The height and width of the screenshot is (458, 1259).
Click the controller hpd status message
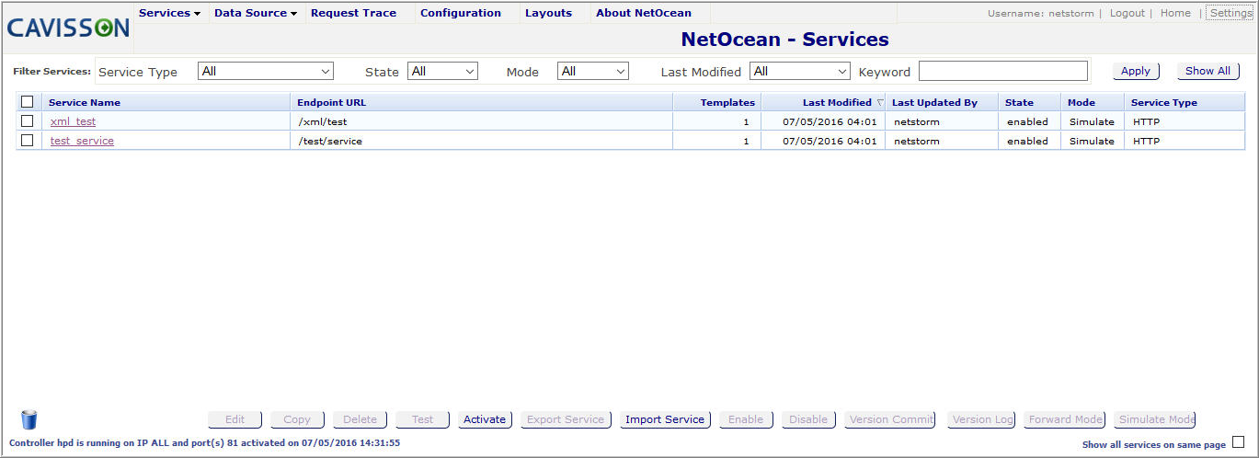[x=204, y=443]
